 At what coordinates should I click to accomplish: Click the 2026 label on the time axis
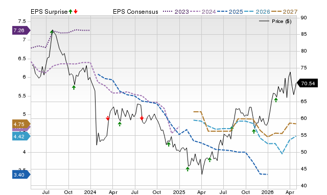(268, 192)
